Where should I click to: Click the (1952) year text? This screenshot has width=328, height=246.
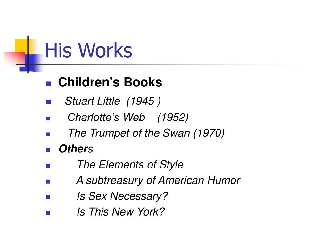point(173,117)
